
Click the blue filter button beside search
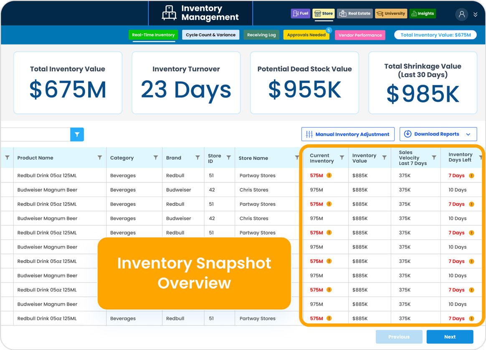coord(77,135)
